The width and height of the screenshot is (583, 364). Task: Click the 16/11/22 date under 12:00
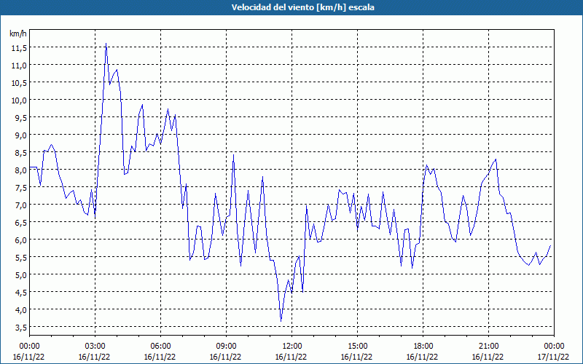pyautogui.click(x=291, y=357)
